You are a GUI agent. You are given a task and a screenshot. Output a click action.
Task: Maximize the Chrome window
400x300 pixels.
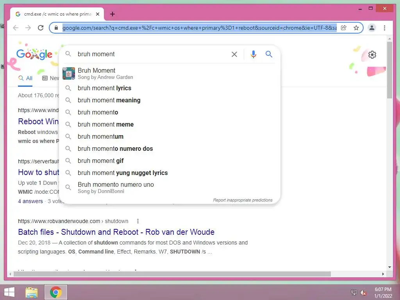point(371,9)
